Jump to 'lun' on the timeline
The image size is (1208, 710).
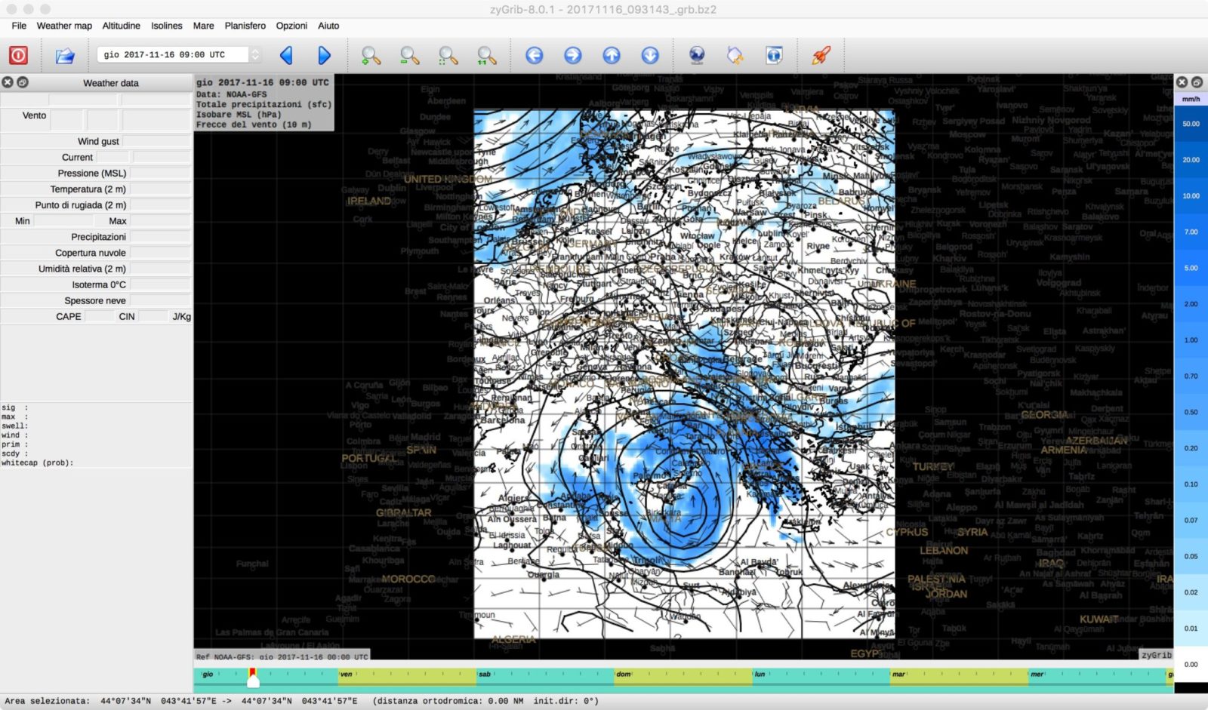tap(760, 675)
